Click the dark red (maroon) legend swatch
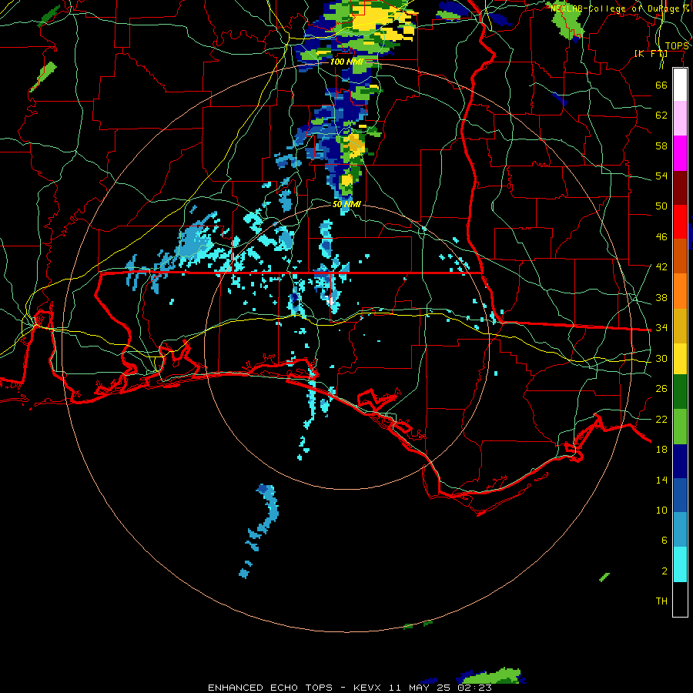The image size is (693, 693). 680,188
